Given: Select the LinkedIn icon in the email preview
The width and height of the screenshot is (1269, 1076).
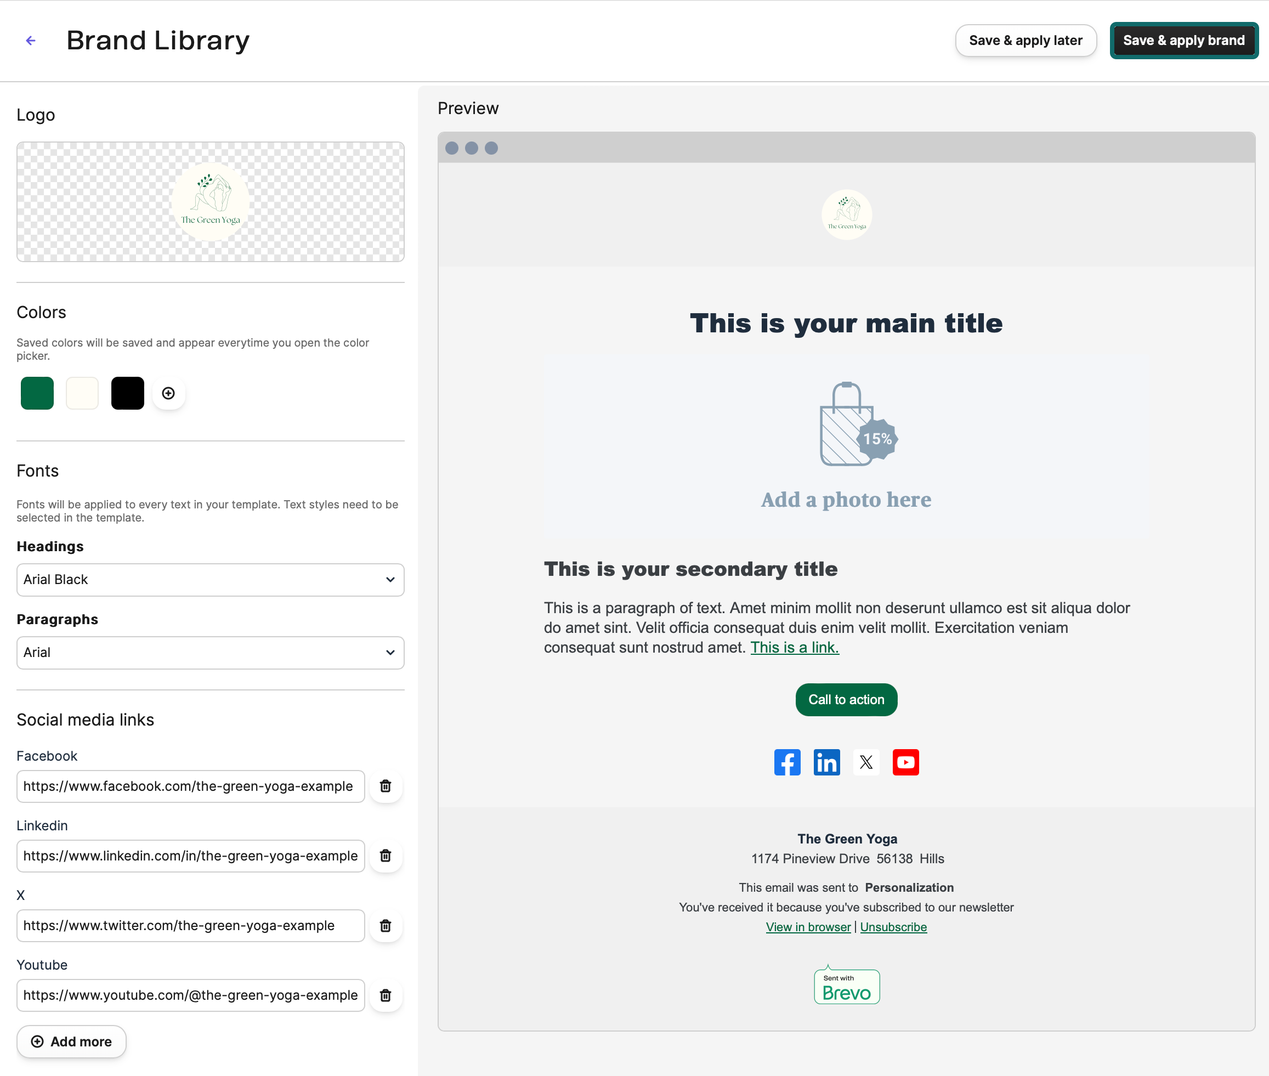Looking at the screenshot, I should (x=827, y=762).
